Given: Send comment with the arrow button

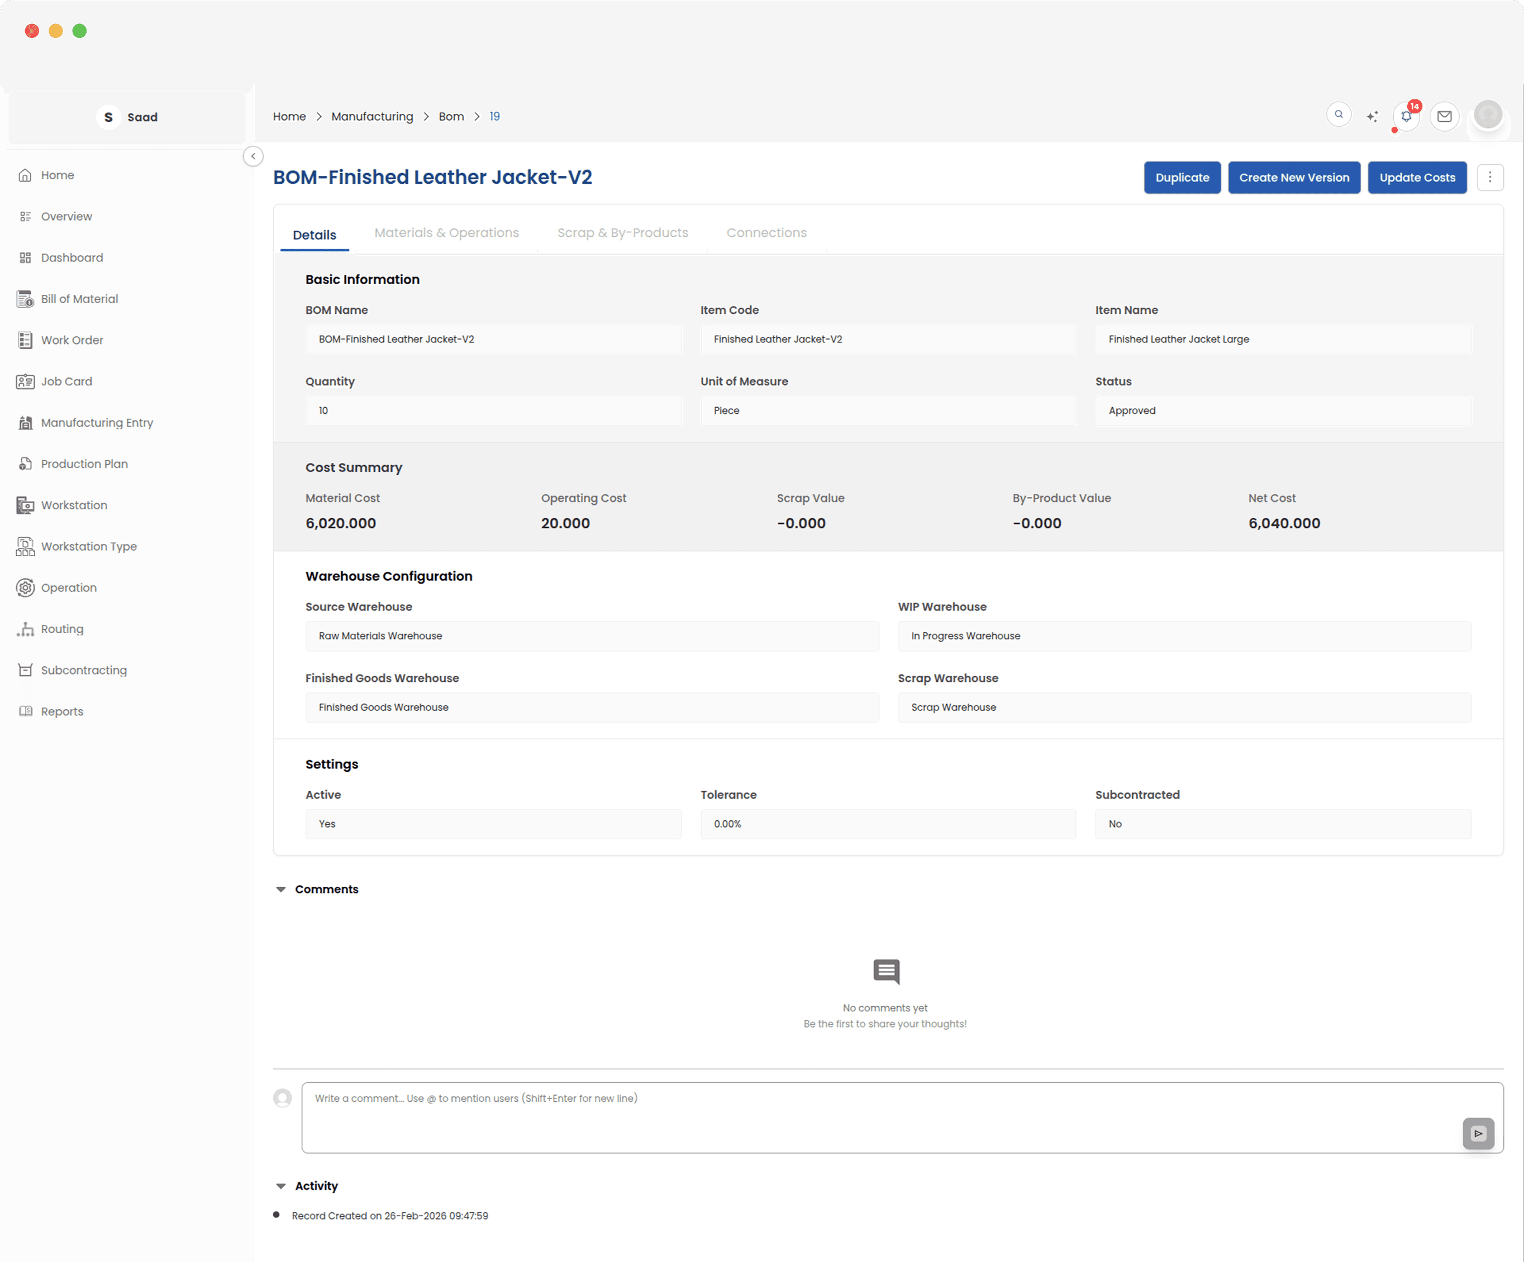Looking at the screenshot, I should (x=1478, y=1133).
